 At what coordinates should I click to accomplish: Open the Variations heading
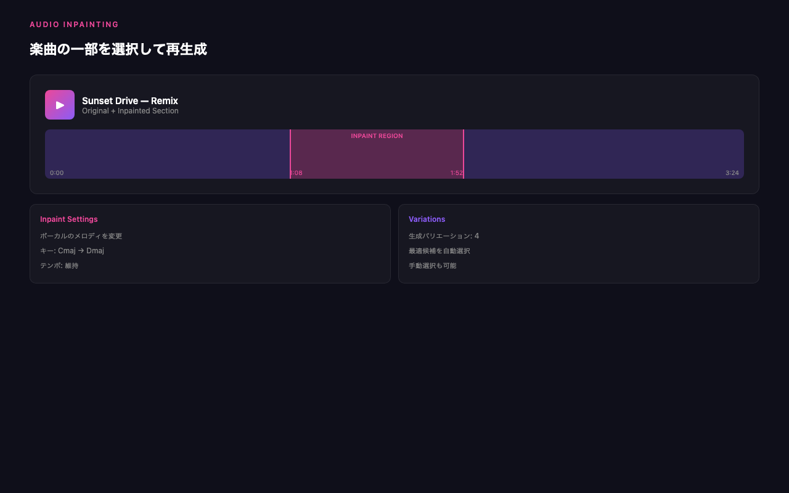click(x=427, y=219)
